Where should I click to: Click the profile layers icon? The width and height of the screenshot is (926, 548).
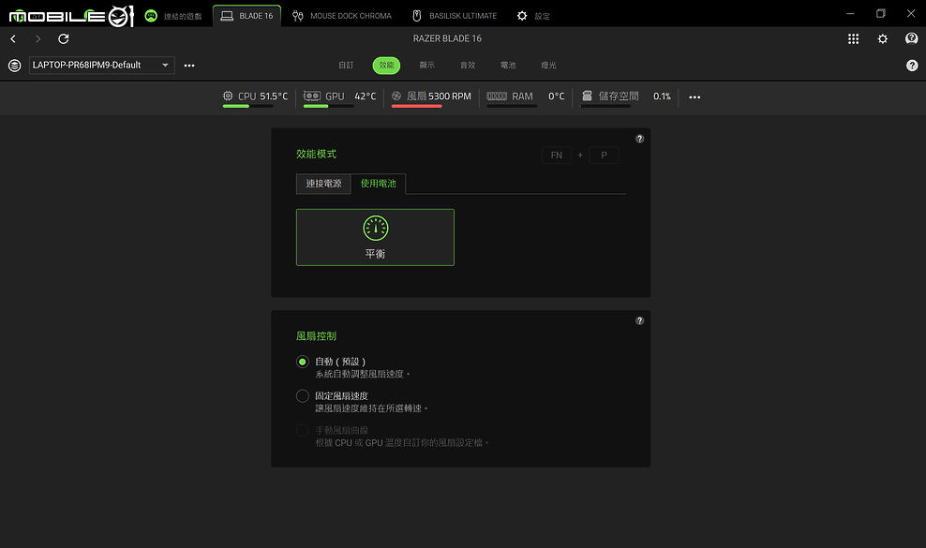click(15, 66)
